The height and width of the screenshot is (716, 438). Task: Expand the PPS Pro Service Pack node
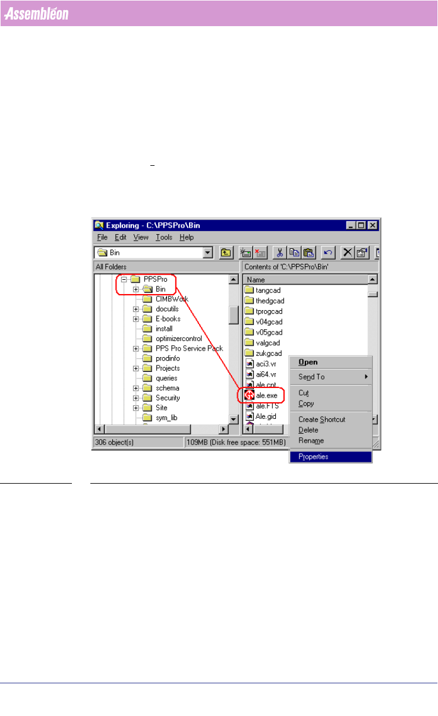136,348
